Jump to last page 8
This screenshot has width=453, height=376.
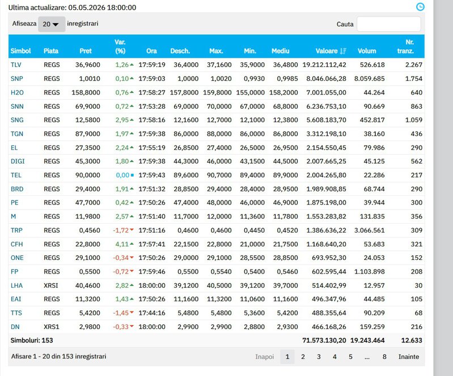(384, 357)
